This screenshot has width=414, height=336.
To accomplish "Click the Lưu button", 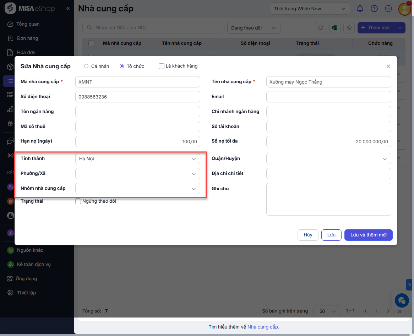I will pyautogui.click(x=331, y=235).
